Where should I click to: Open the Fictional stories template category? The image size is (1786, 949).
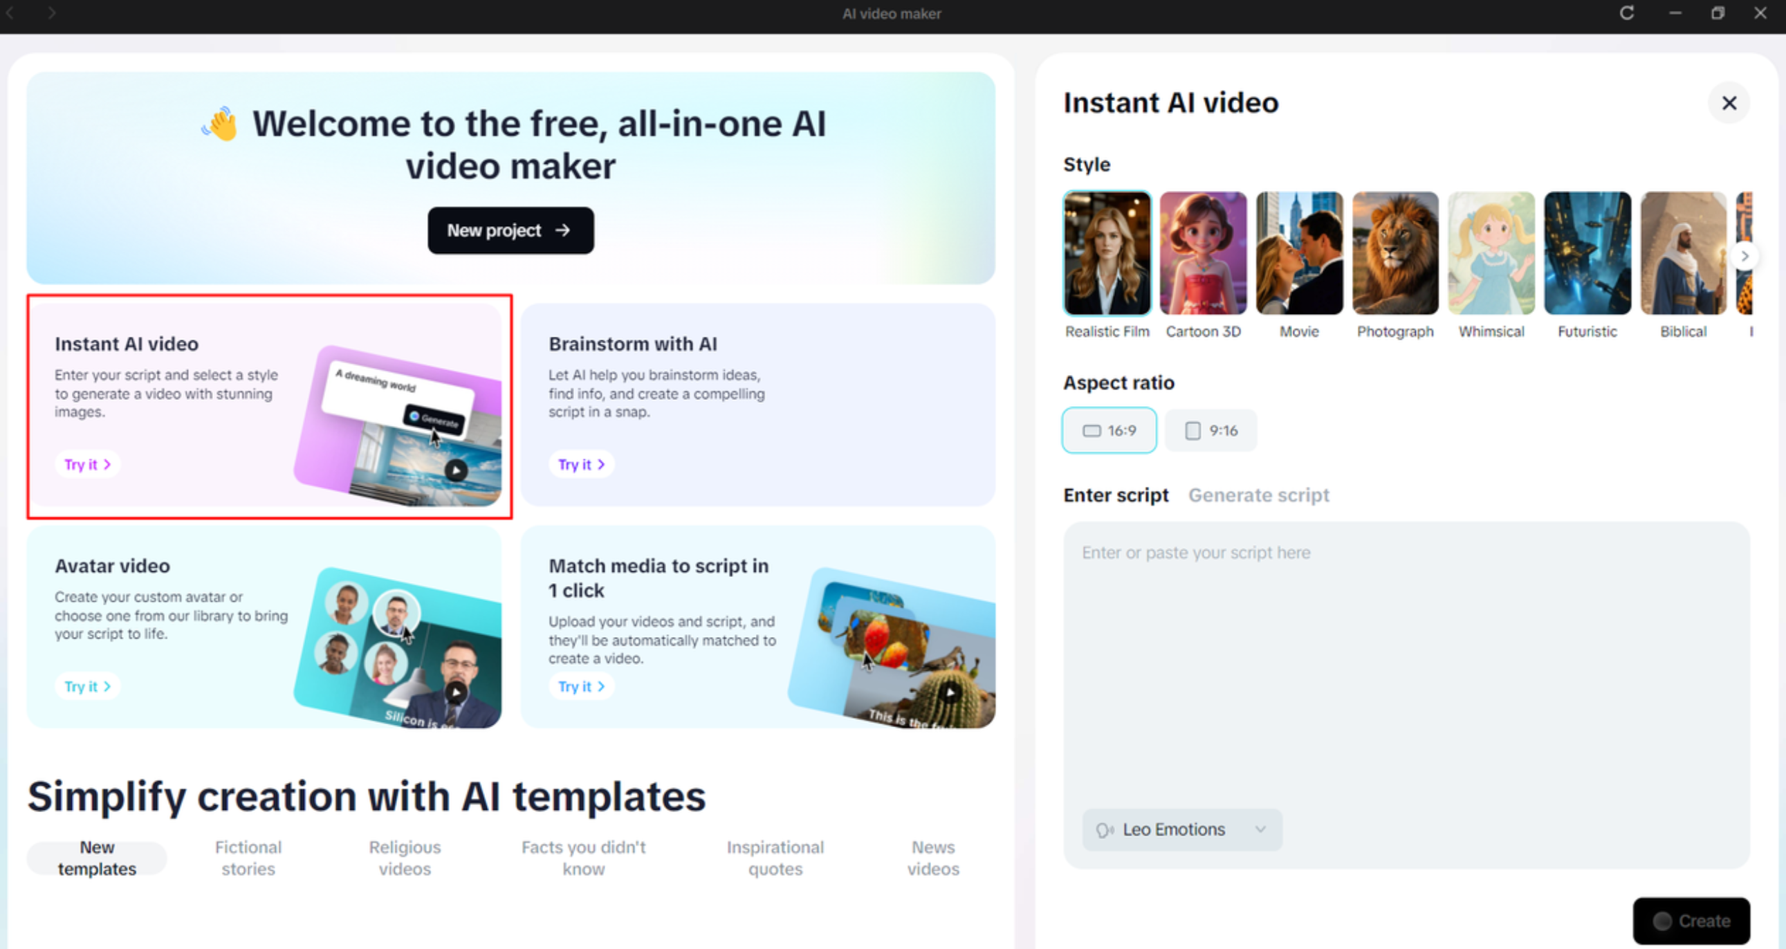click(248, 858)
